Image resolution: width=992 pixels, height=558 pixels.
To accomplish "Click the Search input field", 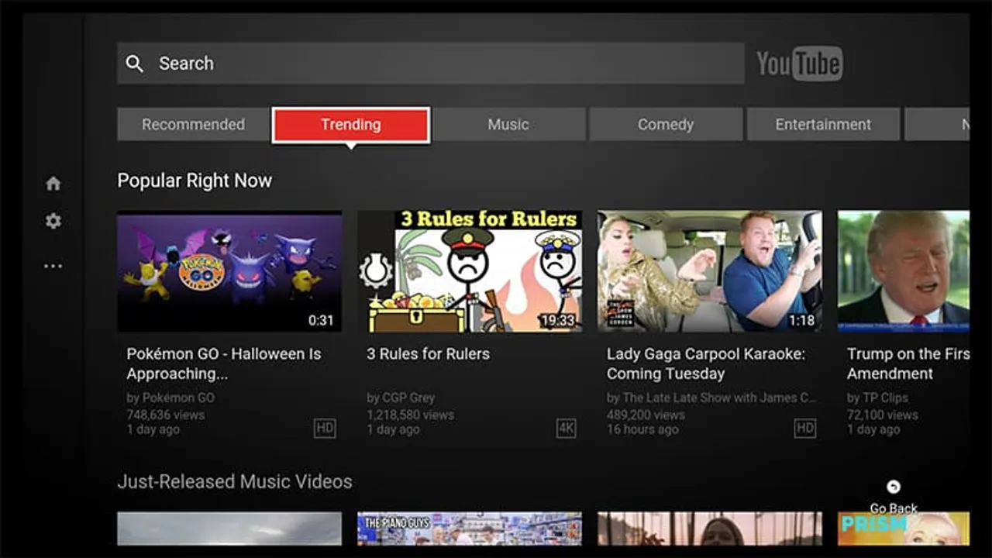I will point(431,64).
